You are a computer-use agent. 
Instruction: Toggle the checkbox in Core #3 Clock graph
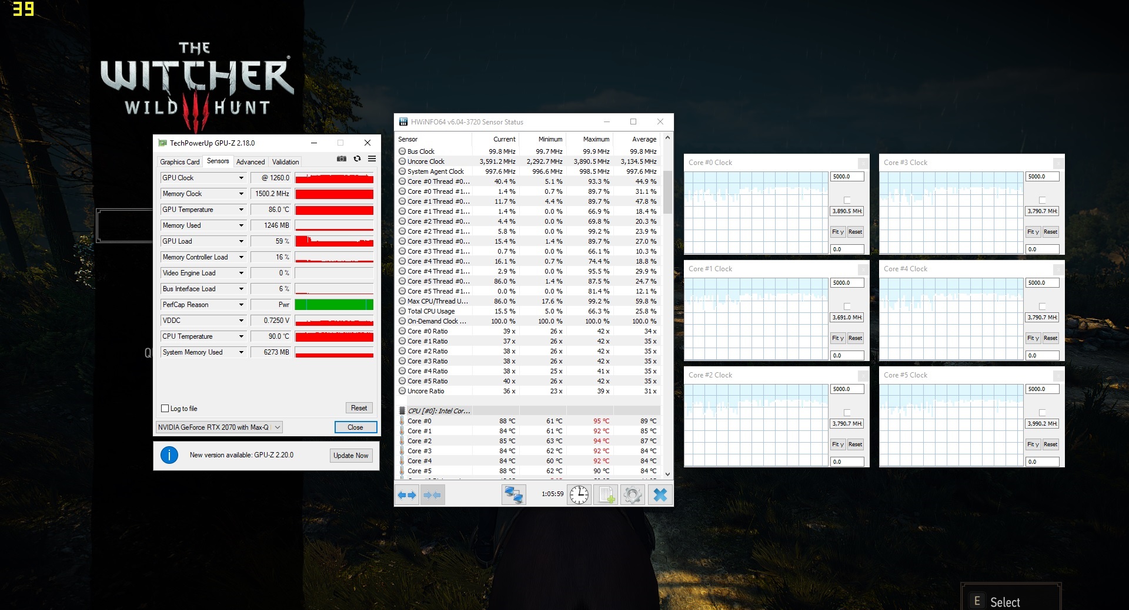click(x=1043, y=200)
